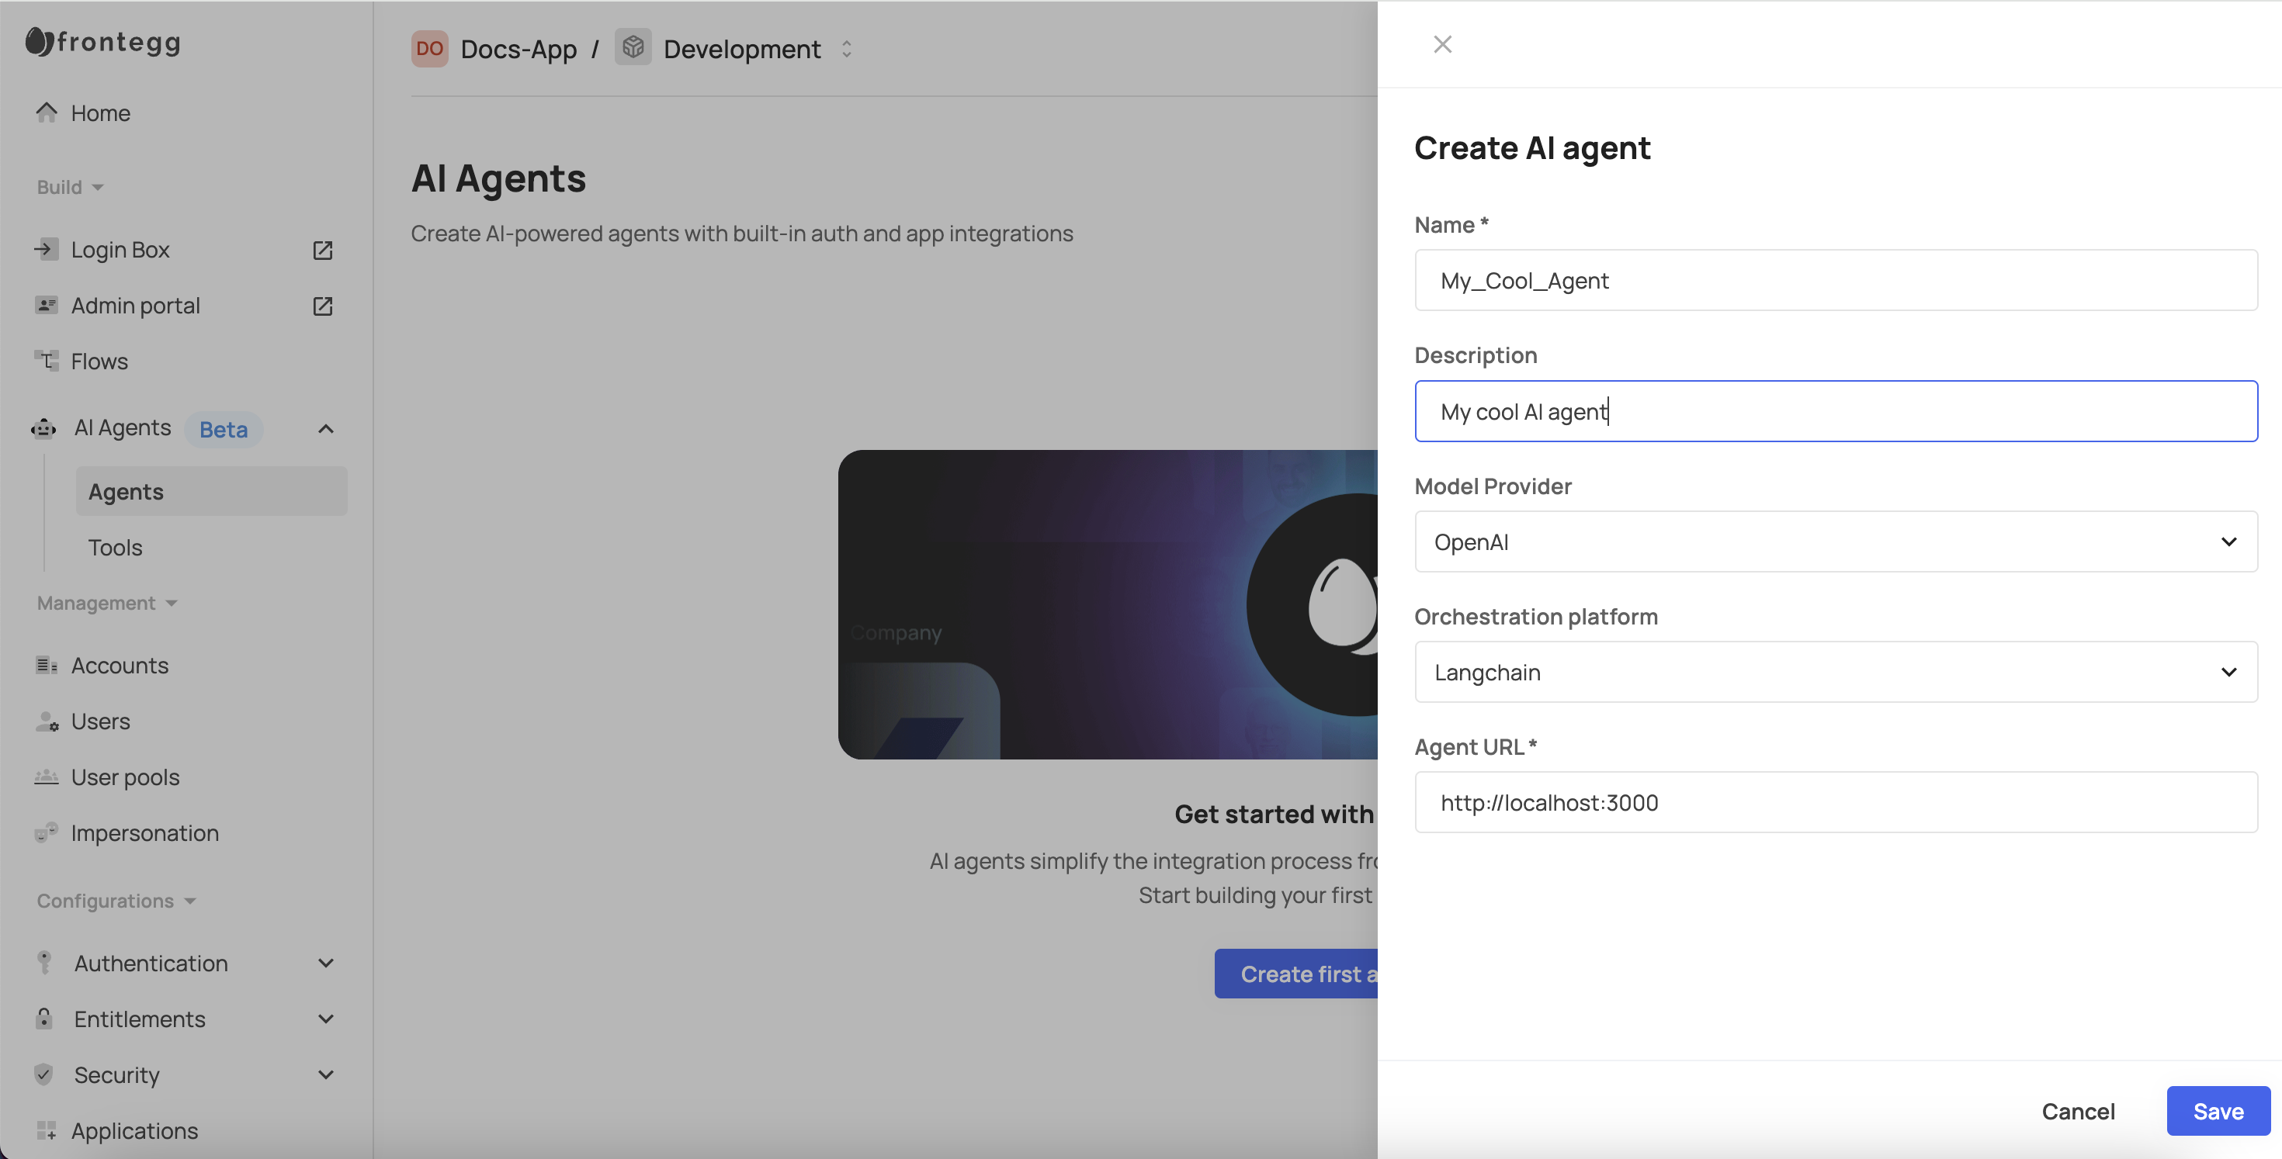Open Login Box external link icon
2282x1159 pixels.
[x=322, y=251]
